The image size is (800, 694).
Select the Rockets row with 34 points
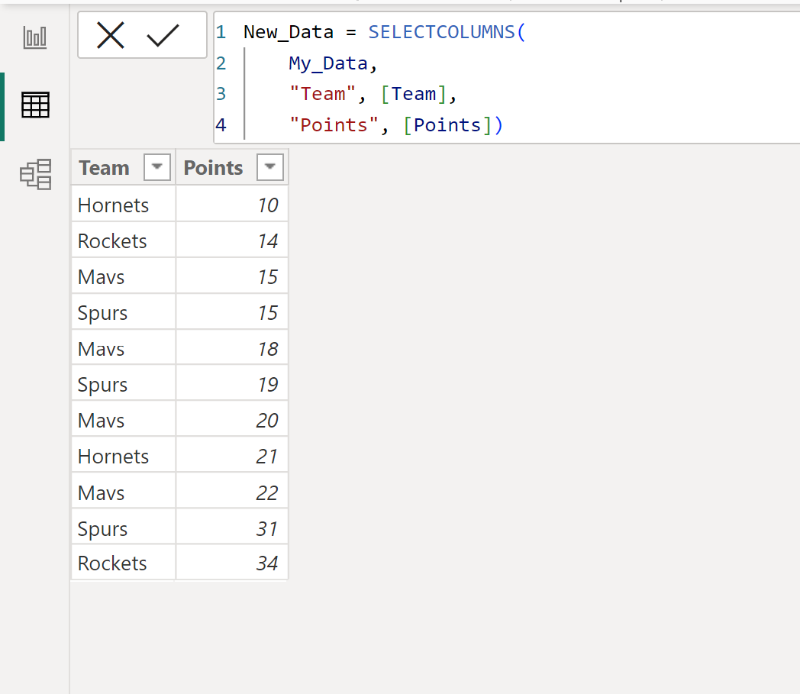(112, 563)
